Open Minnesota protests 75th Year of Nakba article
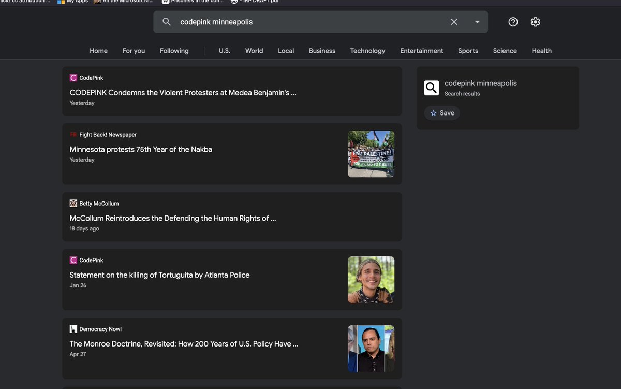The height and width of the screenshot is (389, 621). pyautogui.click(x=141, y=149)
